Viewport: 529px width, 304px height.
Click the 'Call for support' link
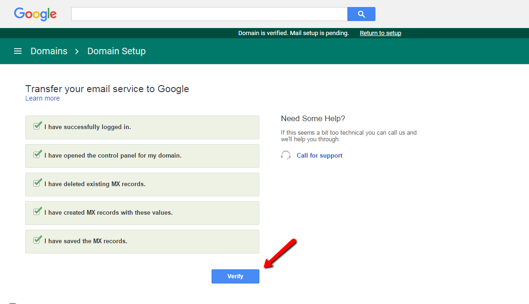[319, 155]
